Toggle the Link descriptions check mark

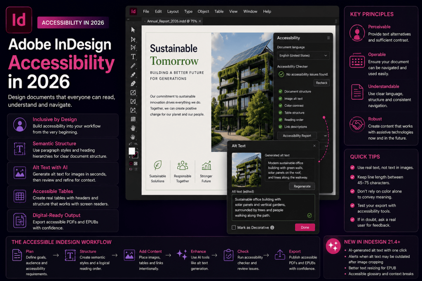(280, 126)
